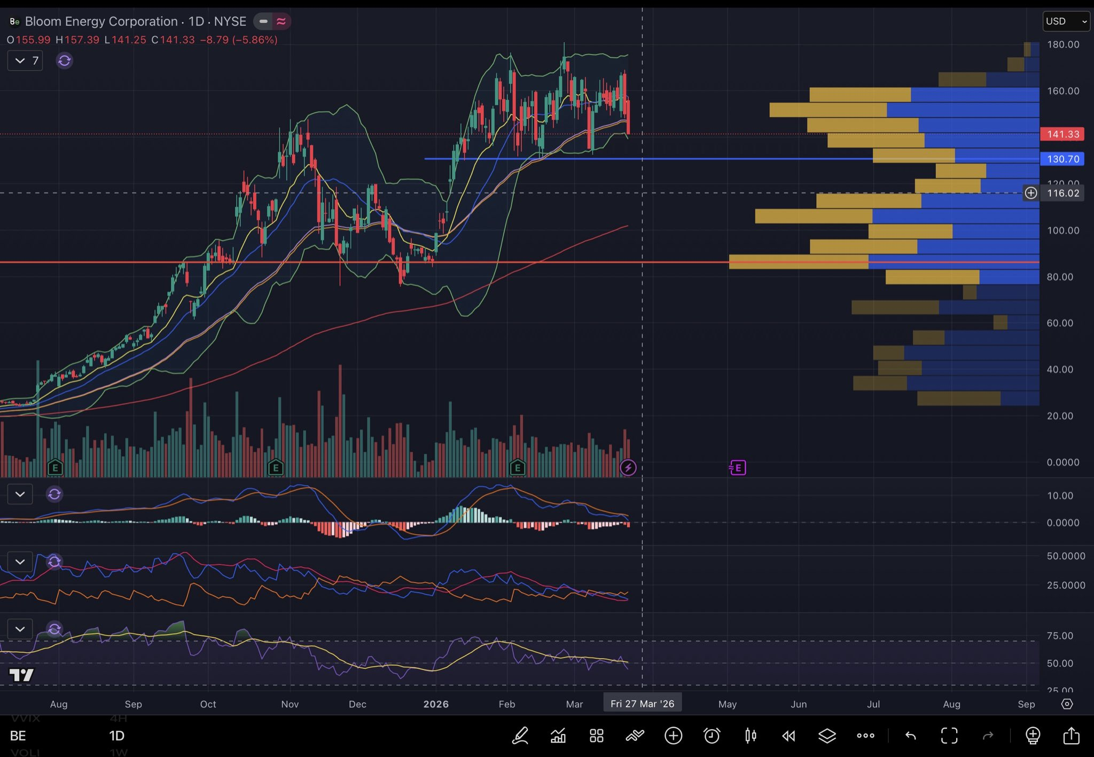
Task: Click the alarm clock alert icon
Action: tap(712, 736)
